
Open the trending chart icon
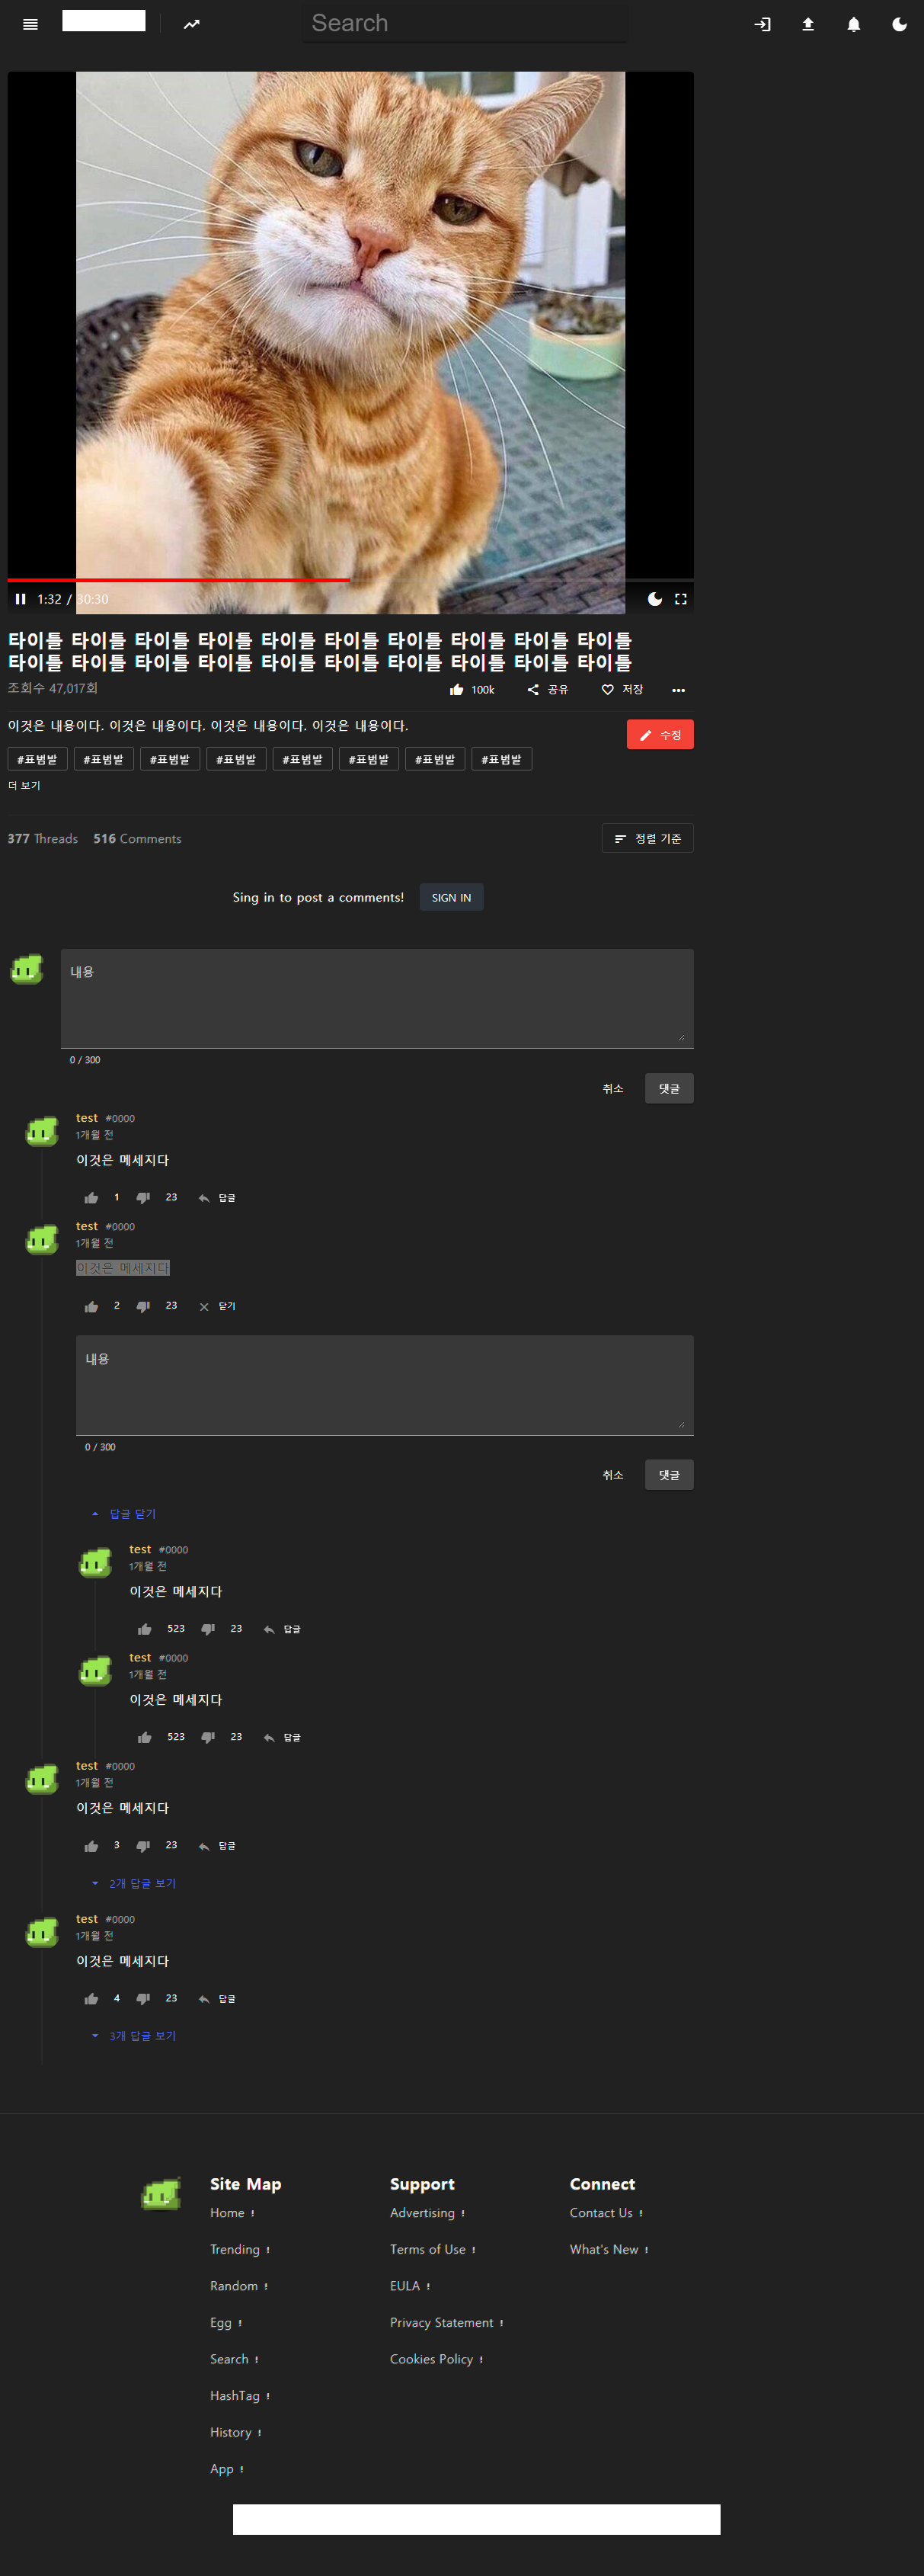pyautogui.click(x=191, y=24)
